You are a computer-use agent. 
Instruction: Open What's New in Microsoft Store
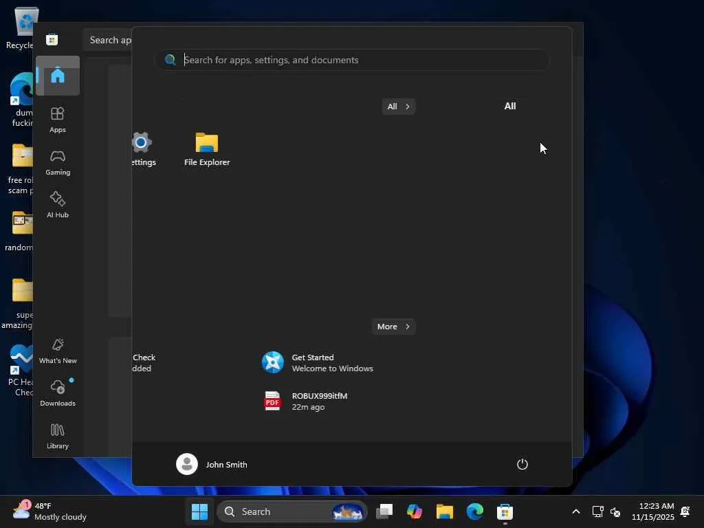click(58, 351)
